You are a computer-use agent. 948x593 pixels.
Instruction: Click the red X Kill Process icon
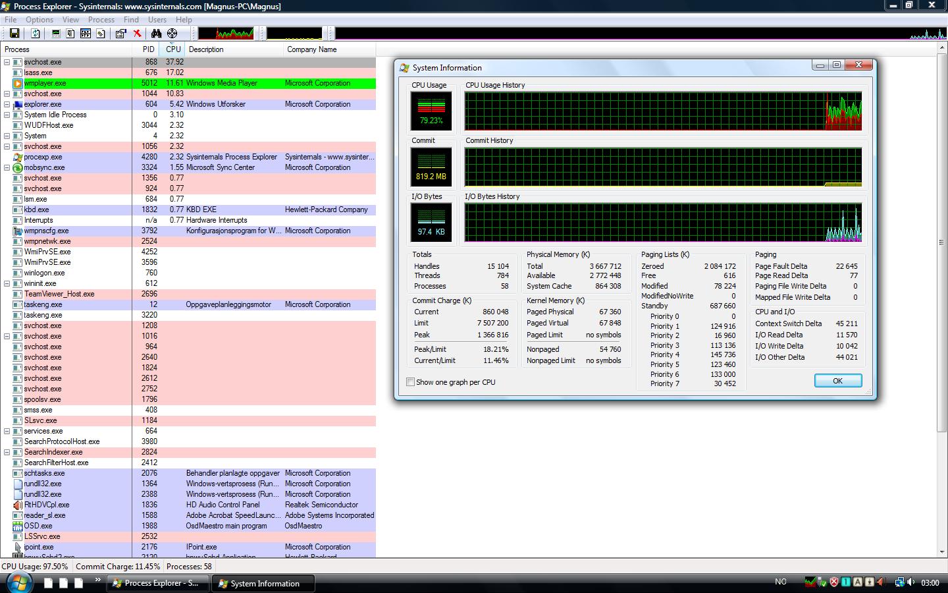tap(137, 33)
